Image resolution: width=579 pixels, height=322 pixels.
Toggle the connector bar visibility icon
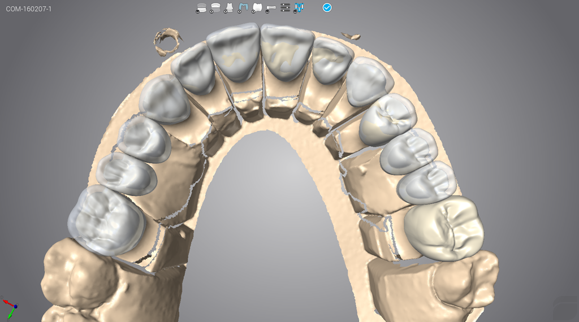[271, 8]
